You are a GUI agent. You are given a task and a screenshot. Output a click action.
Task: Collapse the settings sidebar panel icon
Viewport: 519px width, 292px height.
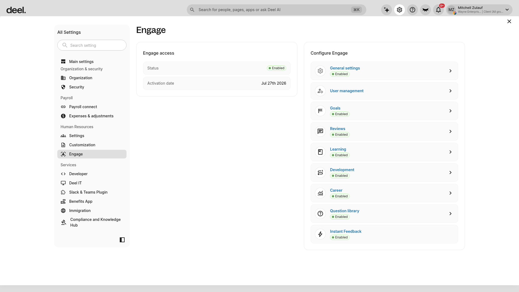[122, 240]
